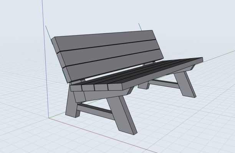Click the blue vertical axis line
Image resolution: width=235 pixels, height=153 pixels.
(x=45, y=60)
